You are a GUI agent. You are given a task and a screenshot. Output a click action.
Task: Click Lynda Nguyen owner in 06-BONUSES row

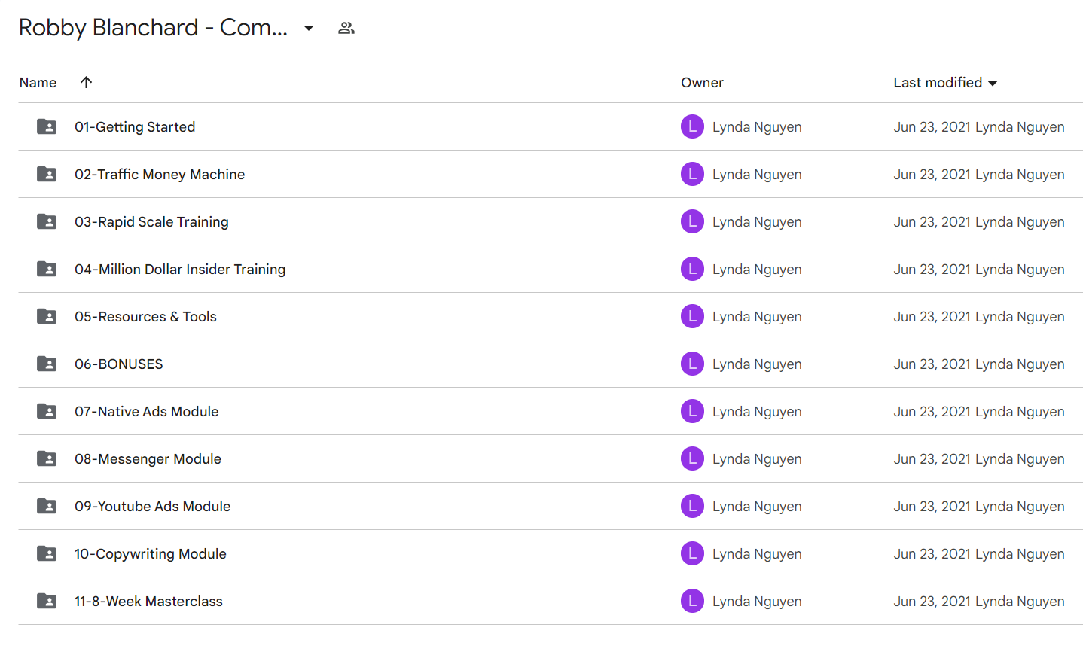[757, 364]
